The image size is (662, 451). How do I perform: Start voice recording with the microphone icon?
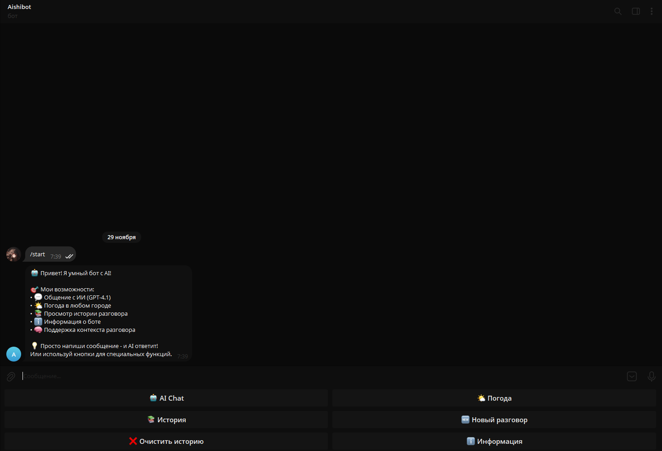tap(652, 376)
